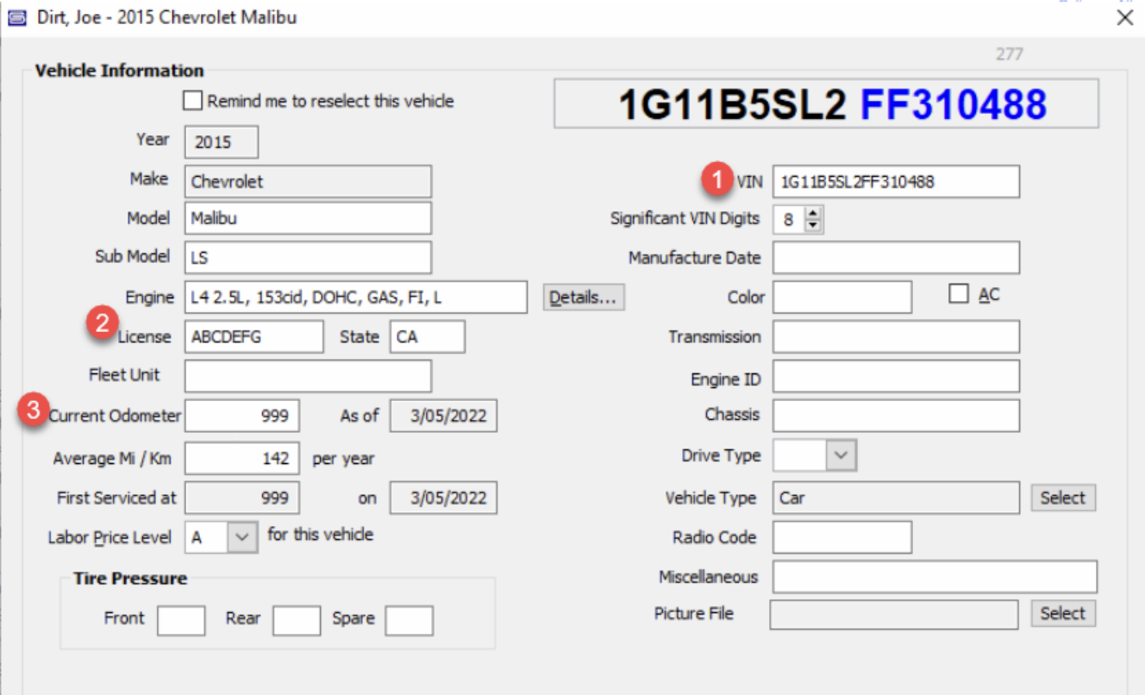This screenshot has height=695, width=1145.
Task: Click the License field showing ABCDEFG
Action: (254, 337)
